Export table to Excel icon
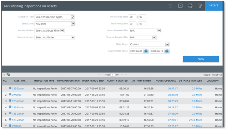Viewport: 227px width, 130px height. pyautogui.click(x=8, y=75)
